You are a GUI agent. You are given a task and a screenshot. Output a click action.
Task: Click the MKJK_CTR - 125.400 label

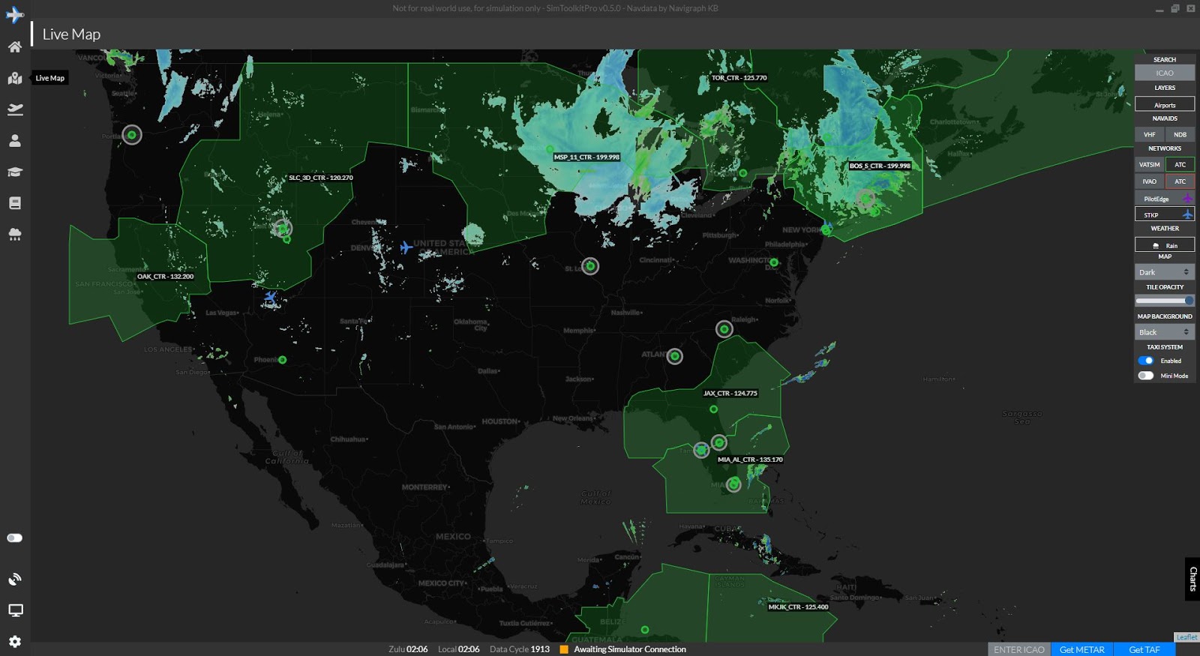[798, 607]
